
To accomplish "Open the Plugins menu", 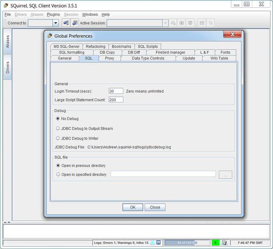I will pyautogui.click(x=53, y=14).
